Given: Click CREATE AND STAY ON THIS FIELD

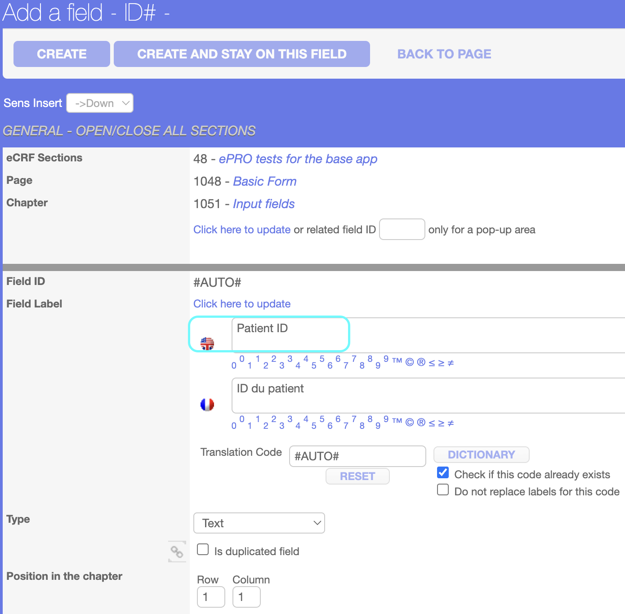Looking at the screenshot, I should click(242, 54).
